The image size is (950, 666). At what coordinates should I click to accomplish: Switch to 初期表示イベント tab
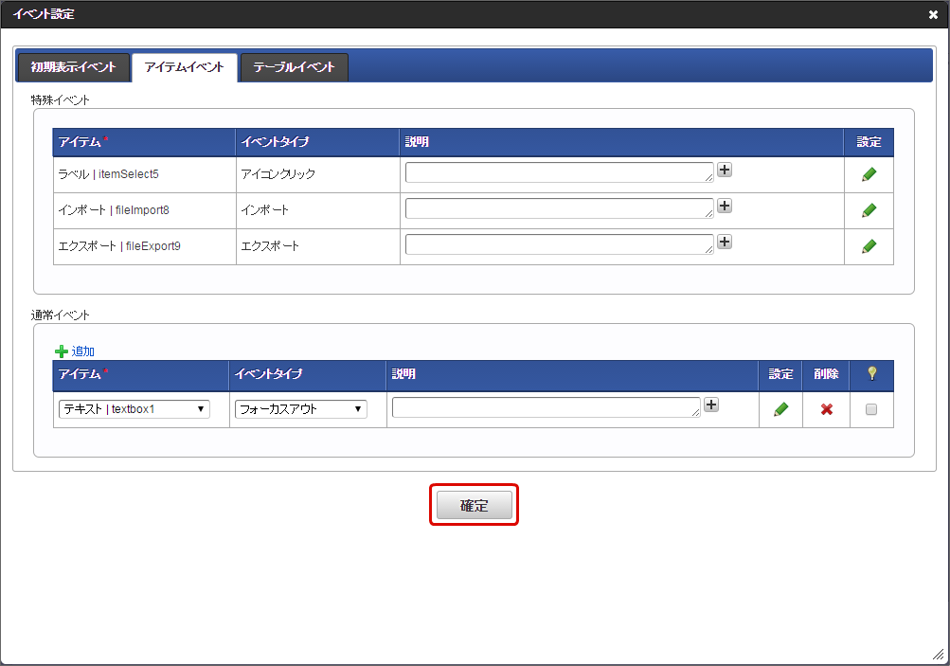[73, 67]
